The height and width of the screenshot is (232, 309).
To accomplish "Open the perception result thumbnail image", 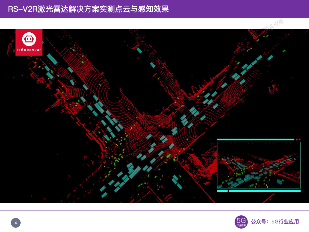I will (x=259, y=165).
